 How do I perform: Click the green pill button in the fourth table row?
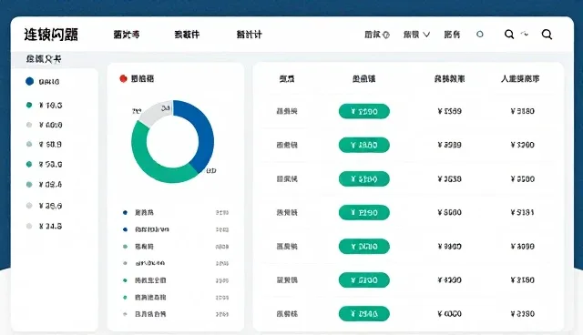pyautogui.click(x=364, y=212)
